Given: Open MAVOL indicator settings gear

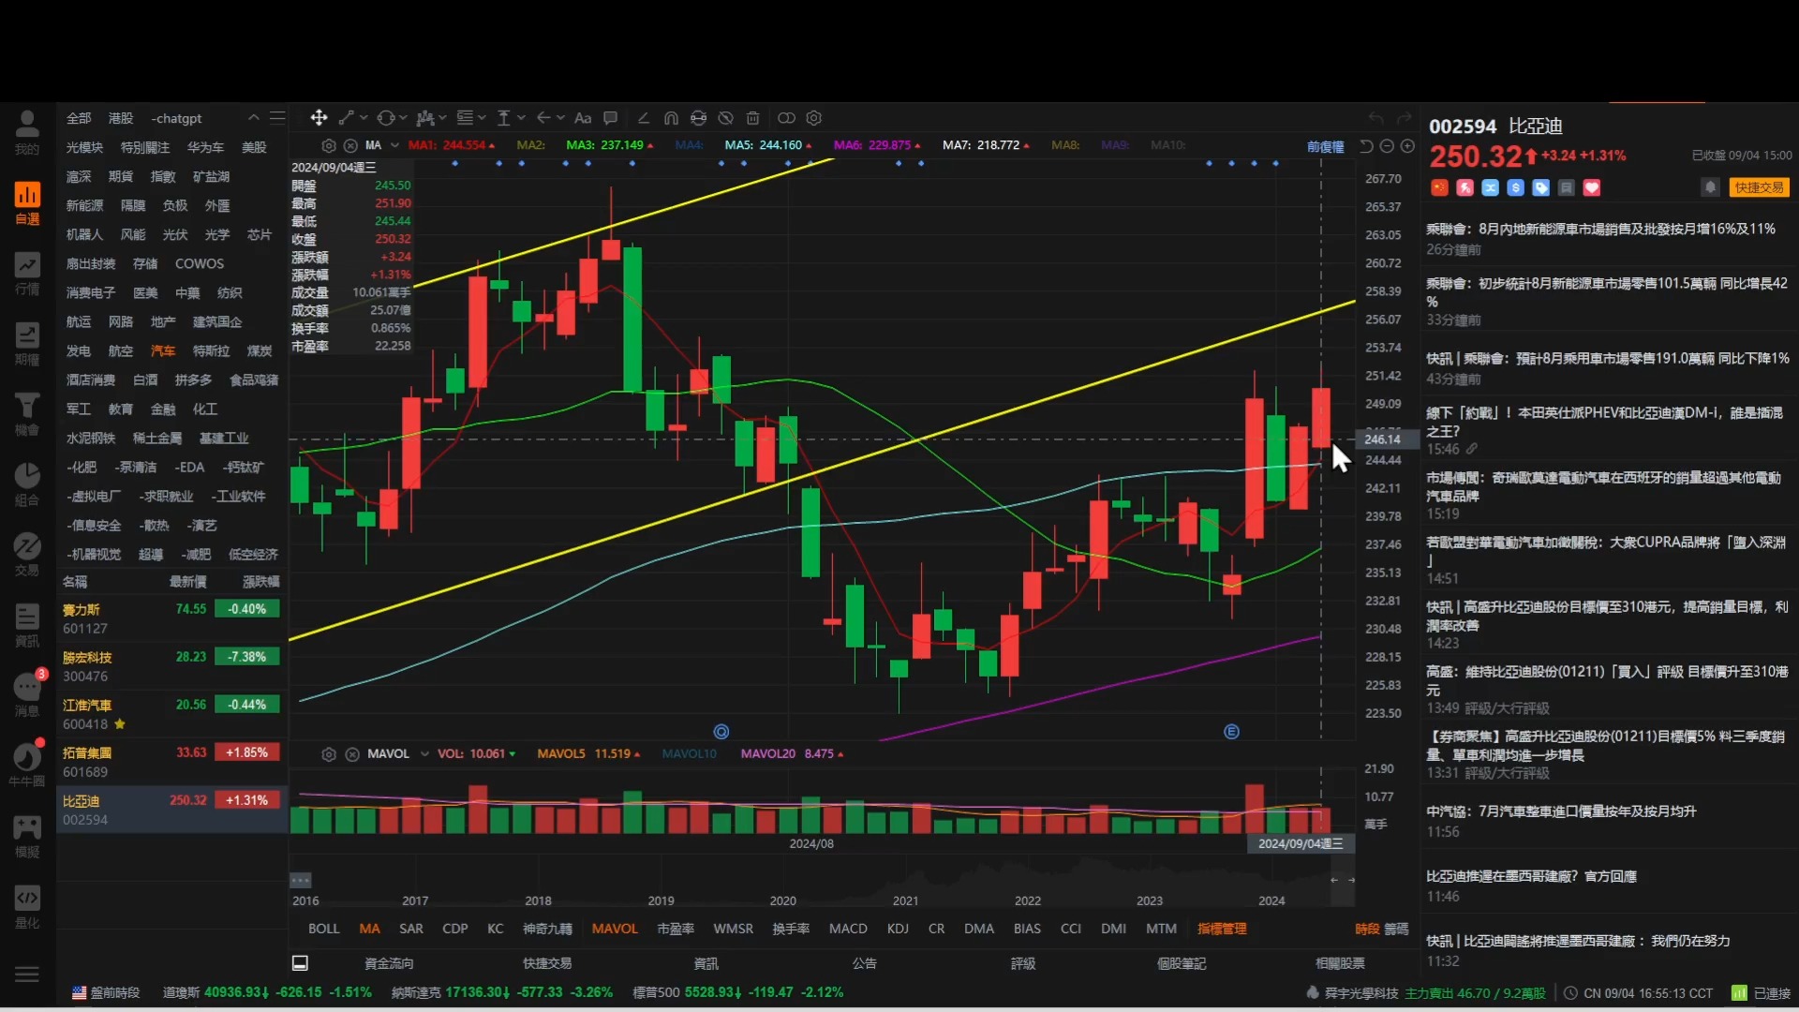Looking at the screenshot, I should (329, 754).
